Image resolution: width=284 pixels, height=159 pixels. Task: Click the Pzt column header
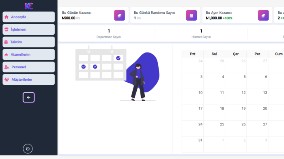[x=193, y=54]
